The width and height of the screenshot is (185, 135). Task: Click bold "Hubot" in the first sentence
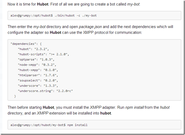coord(43,4)
